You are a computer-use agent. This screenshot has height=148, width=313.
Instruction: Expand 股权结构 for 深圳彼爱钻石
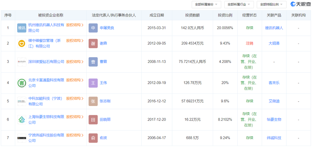75,62
